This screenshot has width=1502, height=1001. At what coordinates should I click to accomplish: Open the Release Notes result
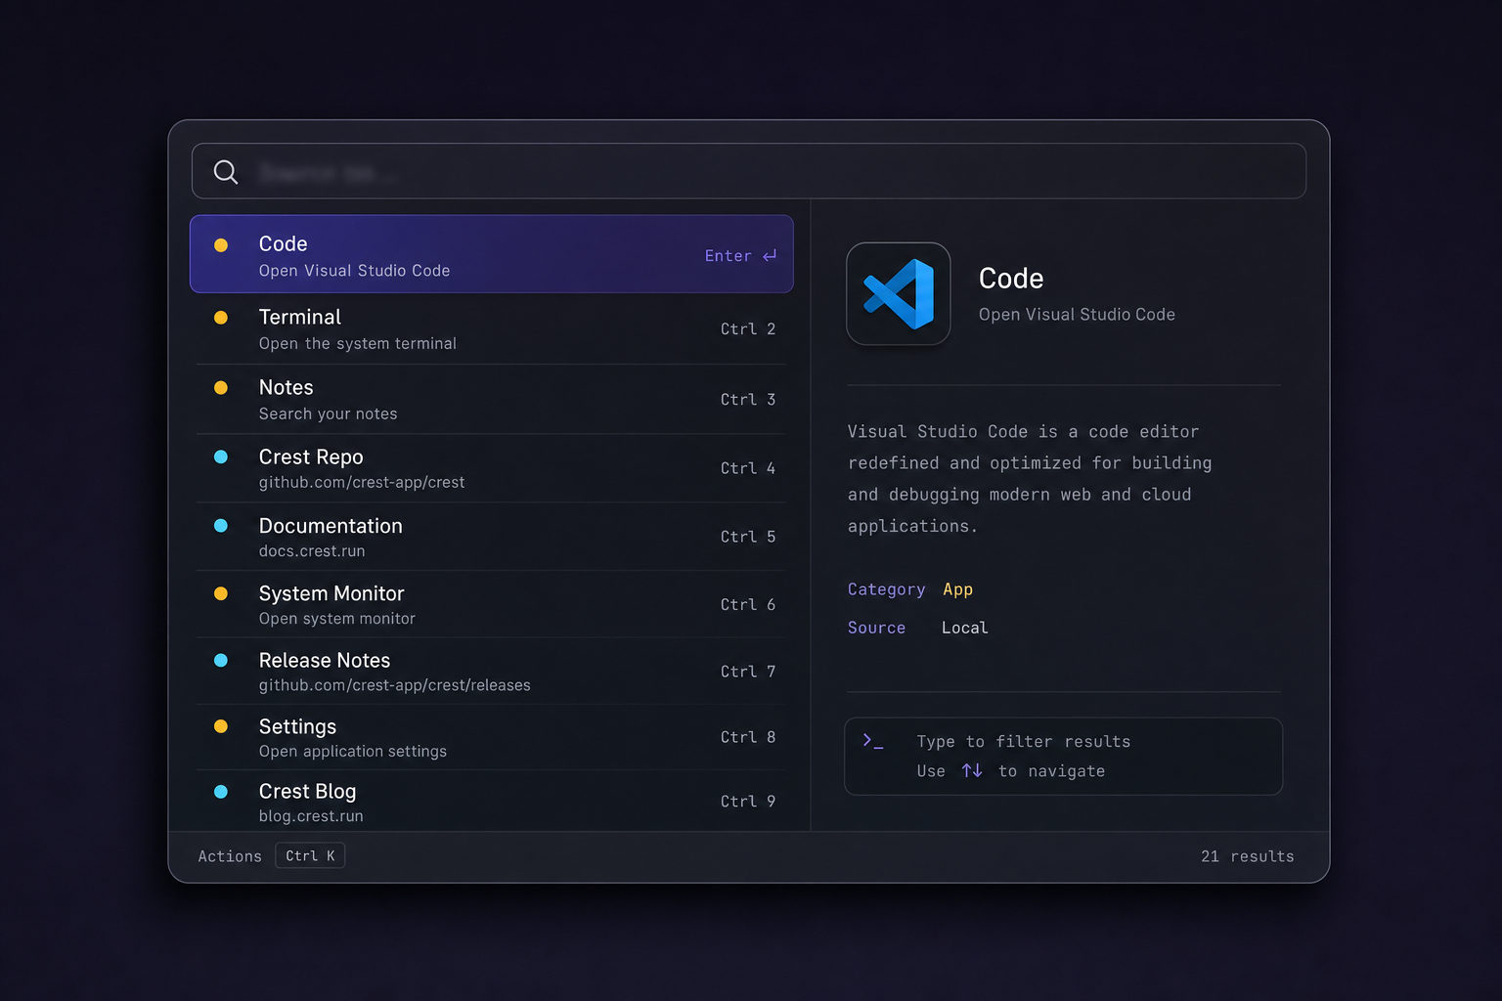pyautogui.click(x=491, y=672)
